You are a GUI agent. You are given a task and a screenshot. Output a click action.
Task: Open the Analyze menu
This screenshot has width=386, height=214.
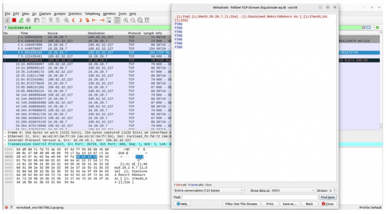coord(59,14)
